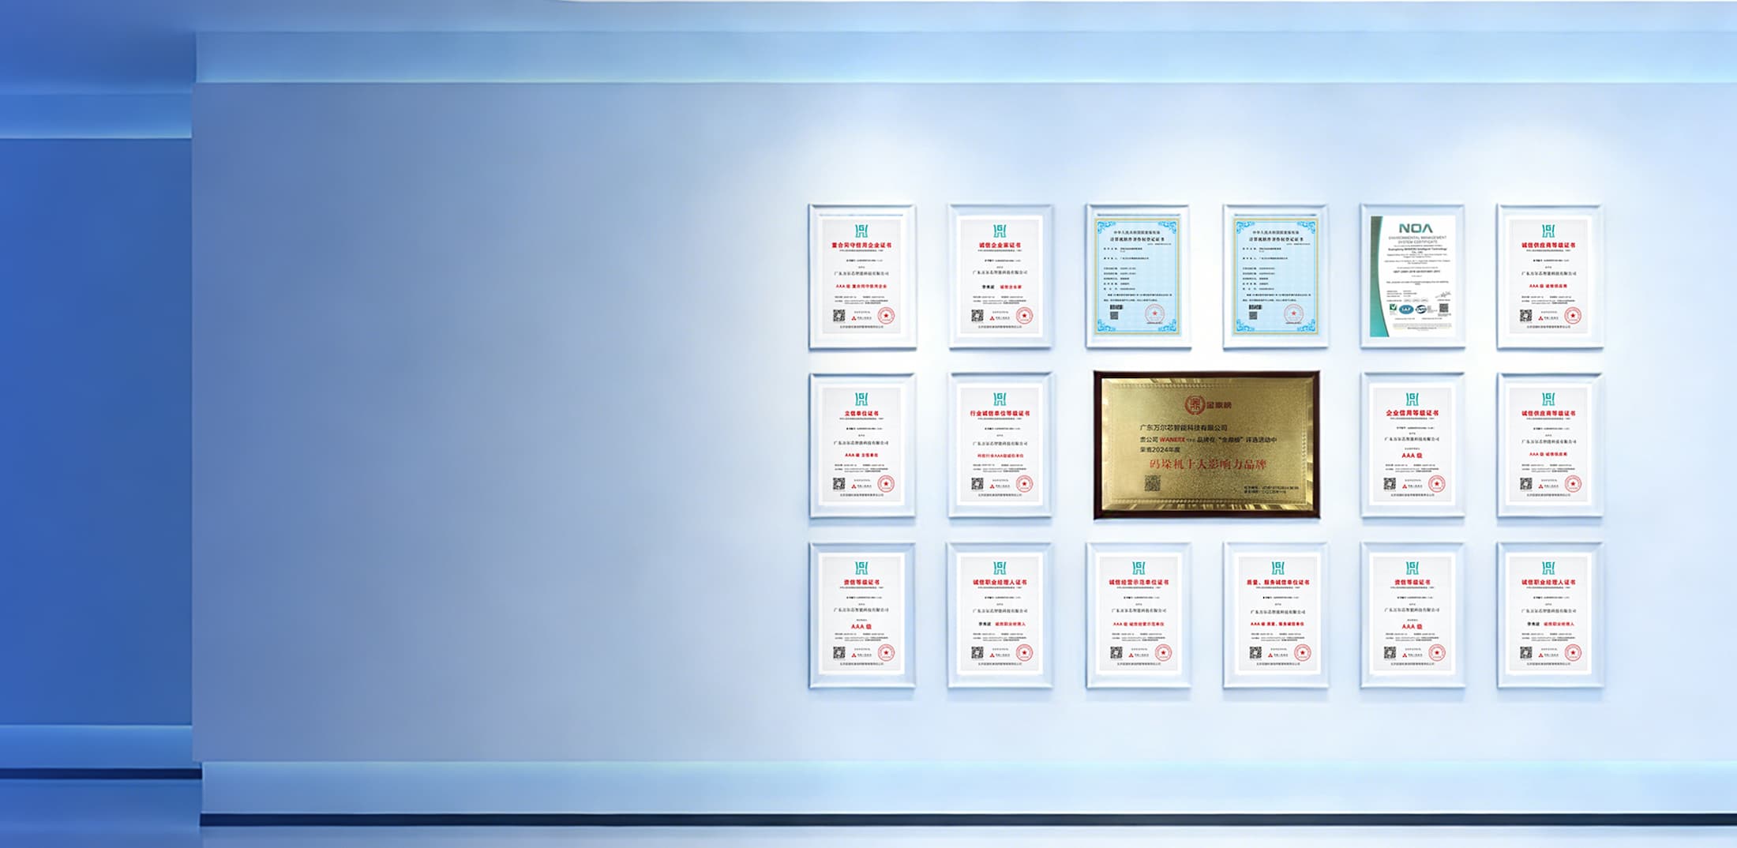This screenshot has width=1737, height=848.
Task: Click the bottom-right 诚信职业经理人证书 certificate
Action: click(x=1549, y=614)
